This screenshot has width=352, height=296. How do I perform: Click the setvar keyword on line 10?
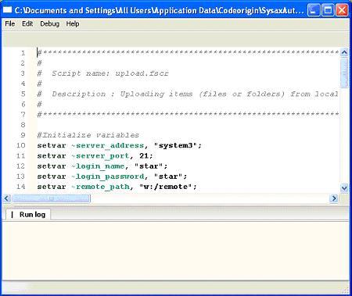pyautogui.click(x=52, y=145)
